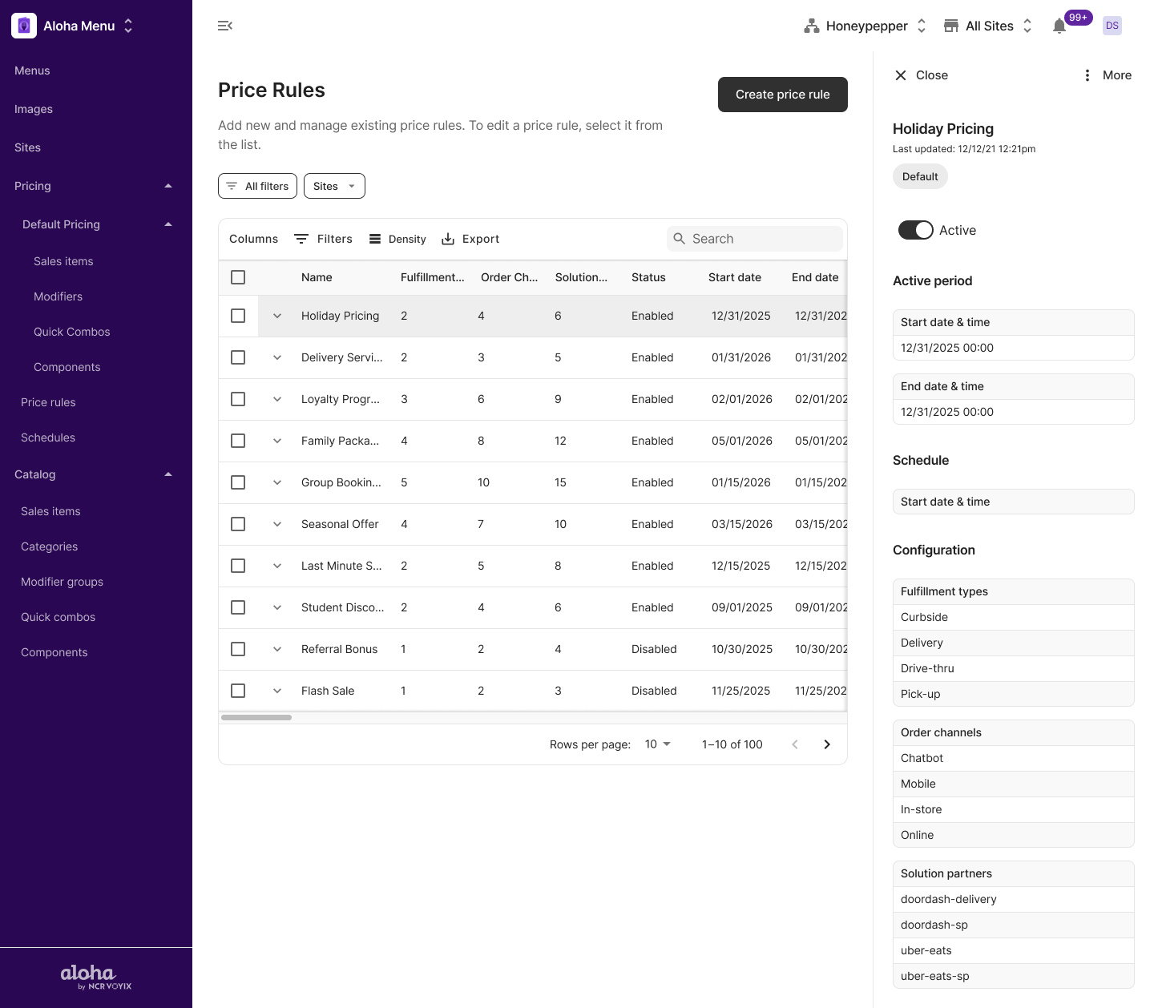Open the DS user avatar menu
This screenshot has width=1154, height=1008.
(1112, 25)
